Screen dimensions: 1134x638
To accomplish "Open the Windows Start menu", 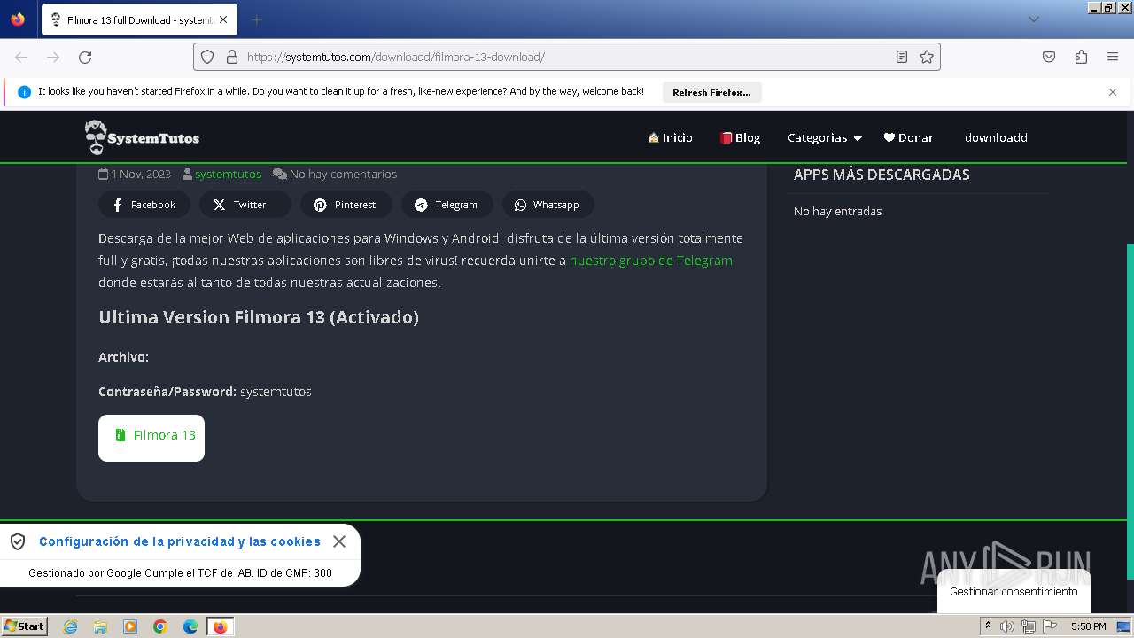I will [x=25, y=626].
